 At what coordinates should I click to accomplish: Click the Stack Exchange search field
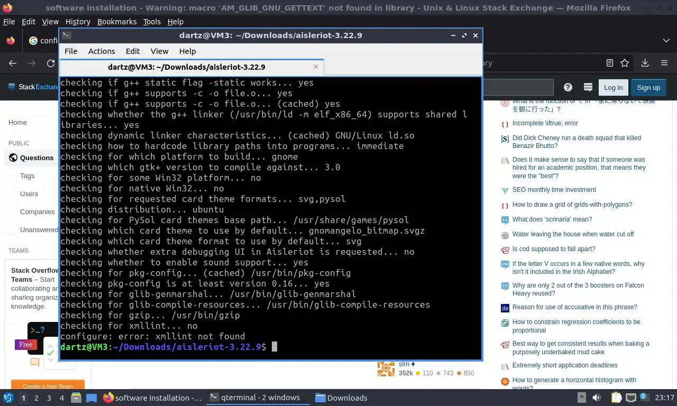(x=518, y=87)
